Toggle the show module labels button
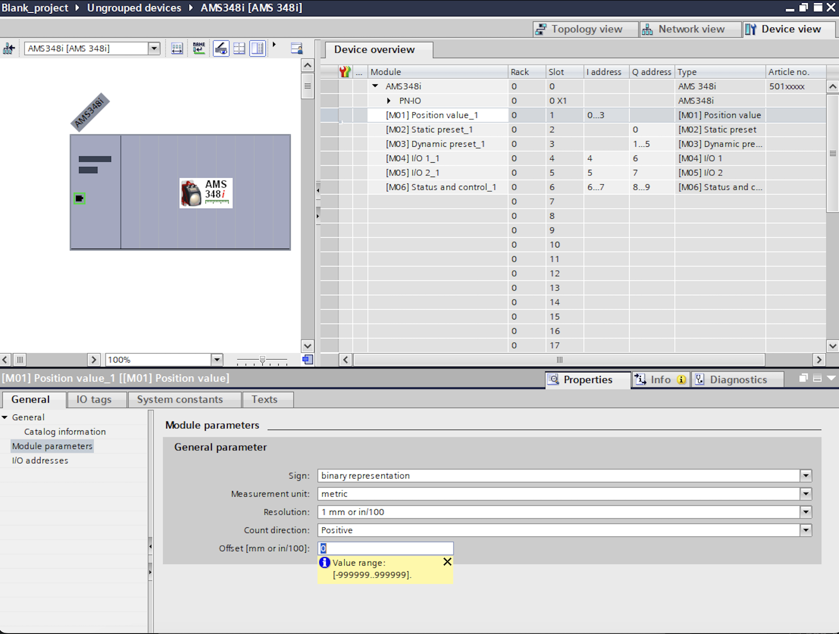The image size is (839, 634). click(221, 49)
